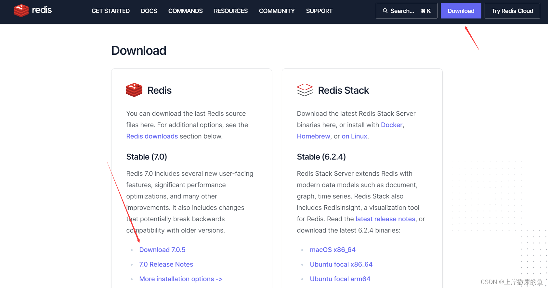Open the COMMUNITY menu
548x288 pixels.
[x=277, y=11]
